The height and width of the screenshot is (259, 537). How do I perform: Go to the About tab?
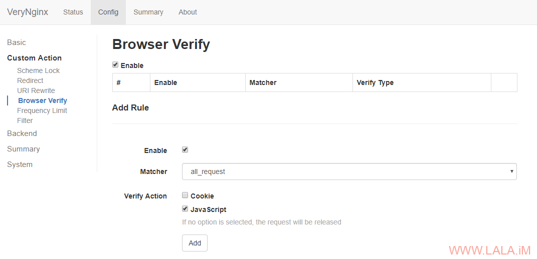coord(188,12)
